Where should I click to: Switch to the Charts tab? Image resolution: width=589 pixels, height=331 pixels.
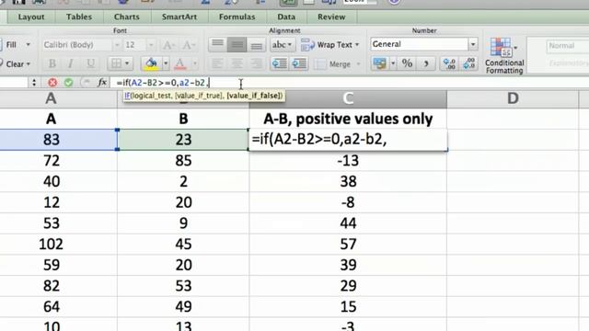(x=127, y=17)
